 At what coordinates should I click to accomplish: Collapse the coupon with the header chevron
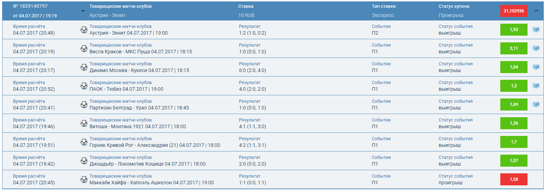tap(536, 11)
